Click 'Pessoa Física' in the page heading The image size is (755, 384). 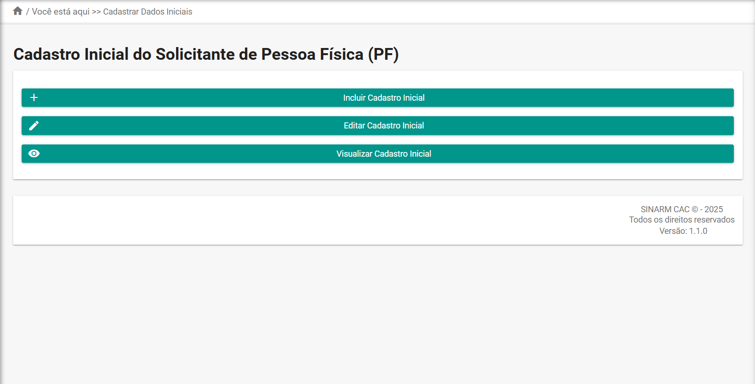(312, 54)
